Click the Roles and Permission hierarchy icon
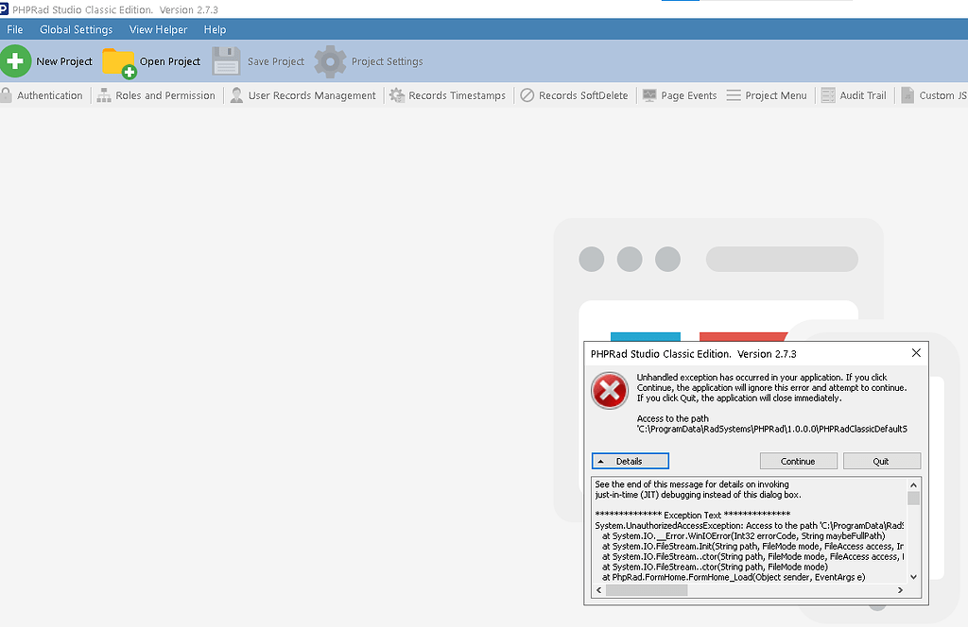Image resolution: width=968 pixels, height=627 pixels. tap(104, 95)
